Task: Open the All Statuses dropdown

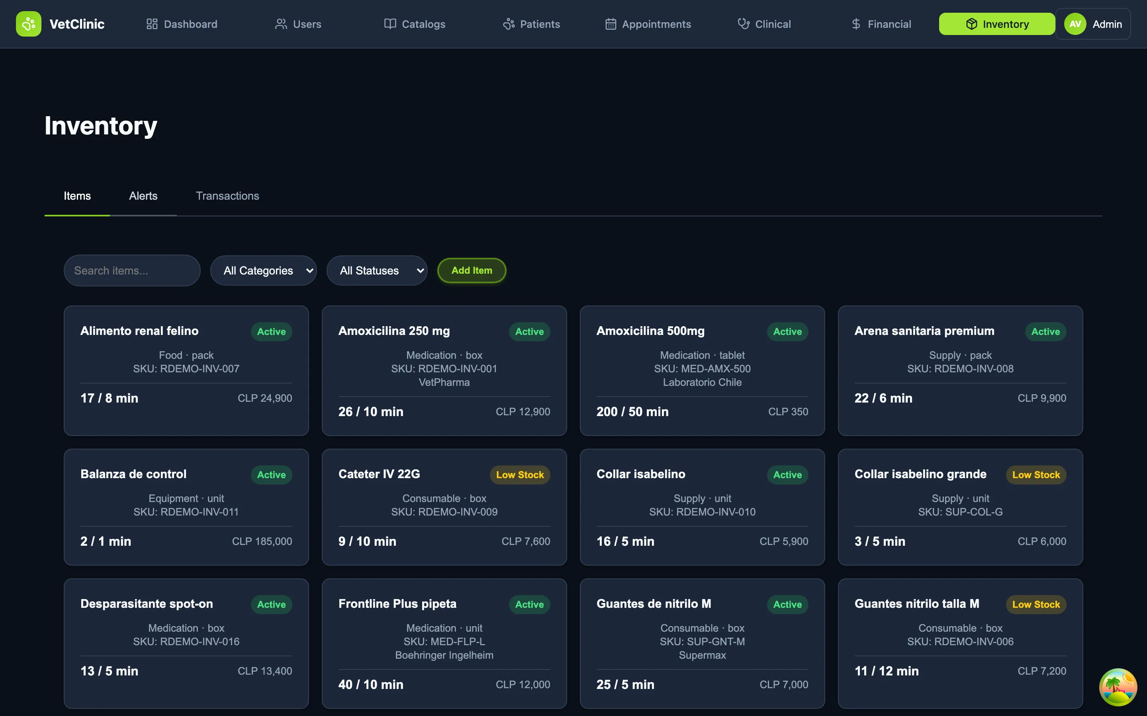Action: [x=377, y=270]
